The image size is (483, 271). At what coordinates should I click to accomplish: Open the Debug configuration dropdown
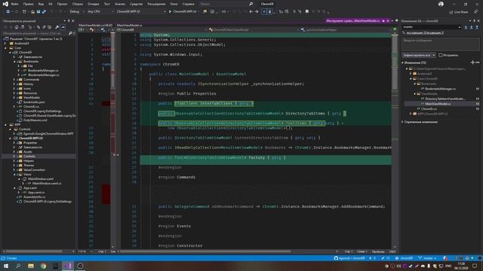pos(77,12)
